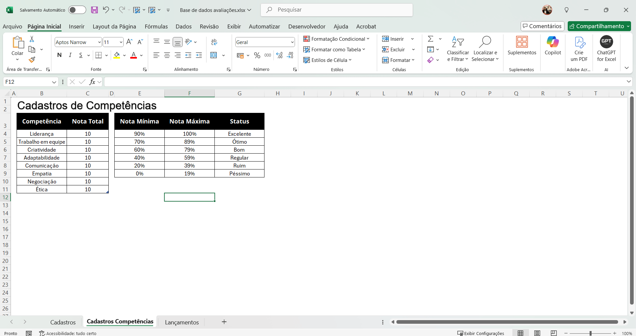Toggle italic formatting
Image resolution: width=636 pixels, height=336 pixels.
[x=70, y=55]
